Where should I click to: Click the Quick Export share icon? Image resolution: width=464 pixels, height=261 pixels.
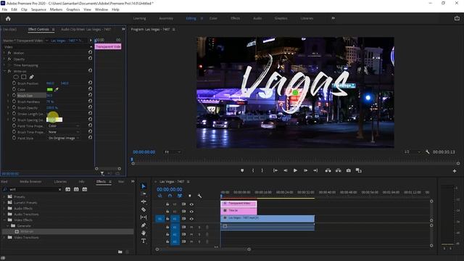pyautogui.click(x=457, y=18)
